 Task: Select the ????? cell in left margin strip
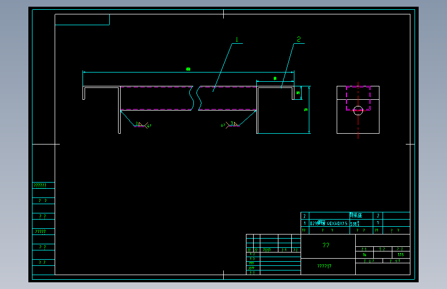tap(44, 231)
